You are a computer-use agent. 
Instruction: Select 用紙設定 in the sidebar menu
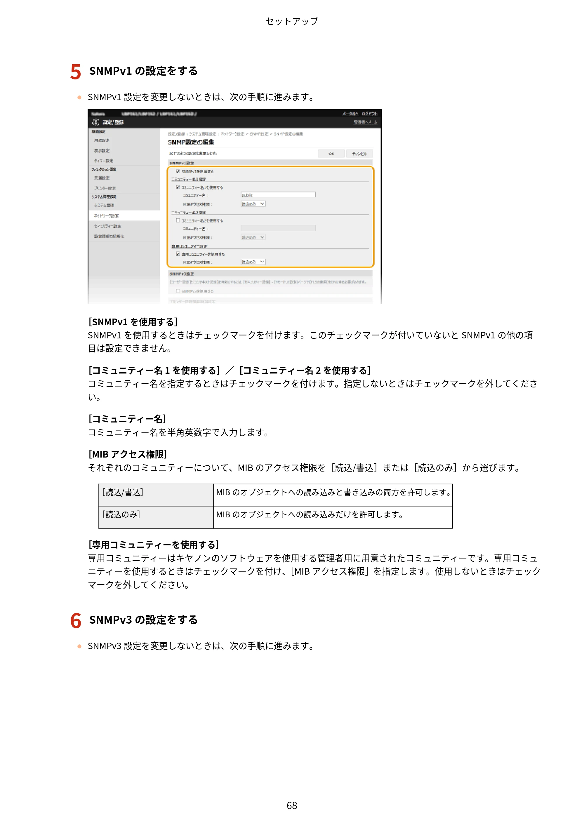[102, 140]
